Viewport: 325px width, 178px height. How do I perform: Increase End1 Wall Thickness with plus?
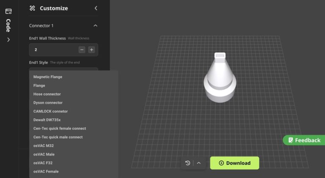pos(91,49)
